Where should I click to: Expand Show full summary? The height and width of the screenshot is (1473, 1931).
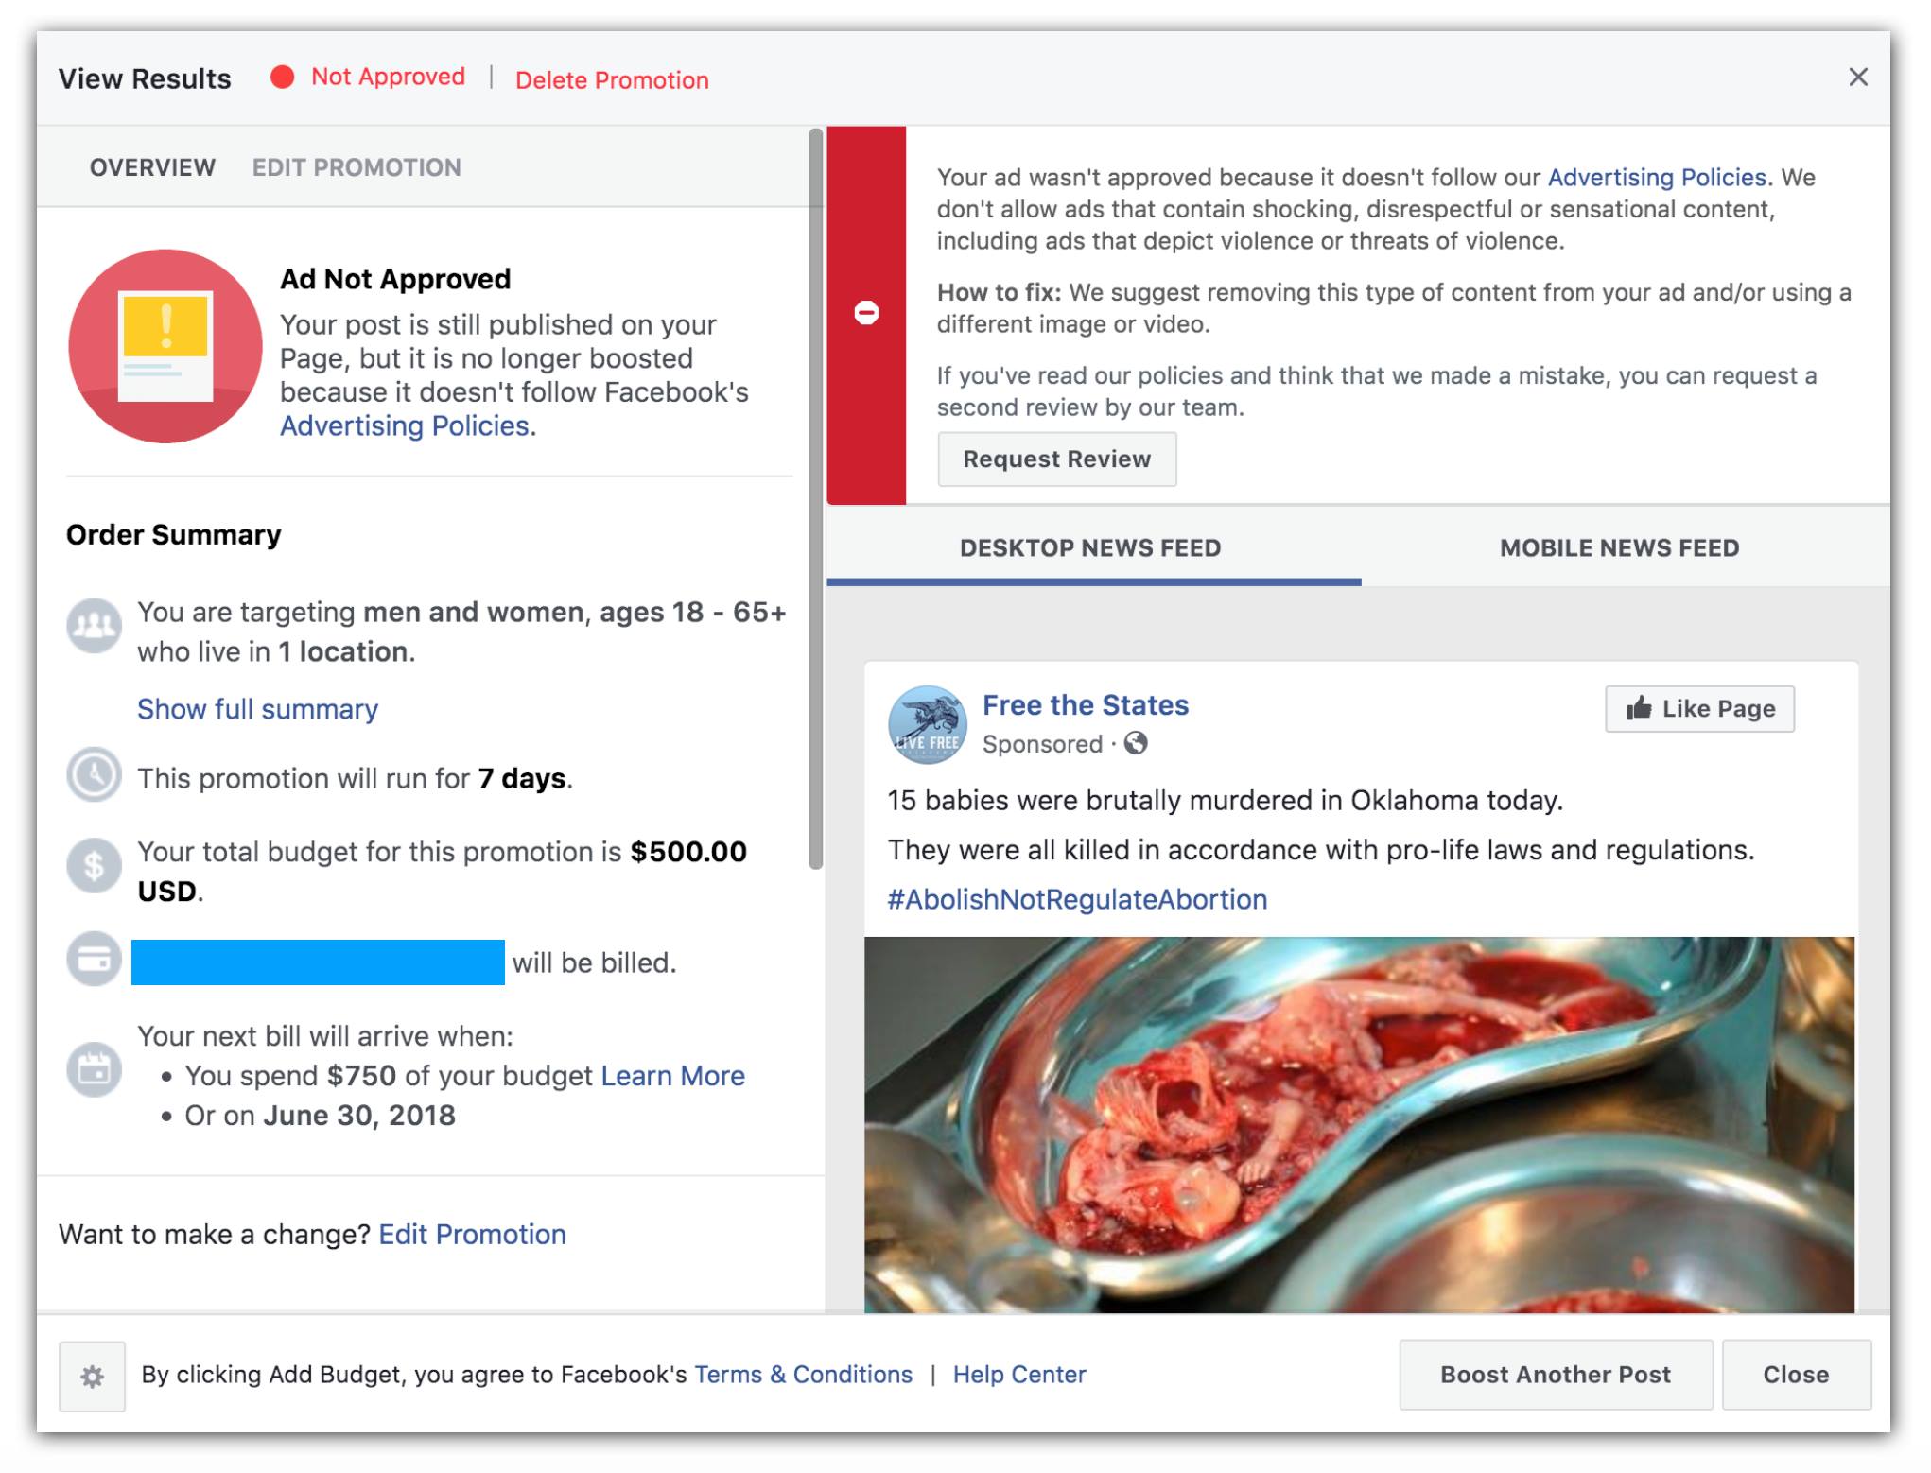coord(257,709)
